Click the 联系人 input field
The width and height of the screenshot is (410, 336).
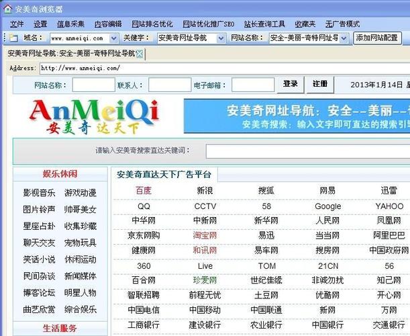point(170,85)
